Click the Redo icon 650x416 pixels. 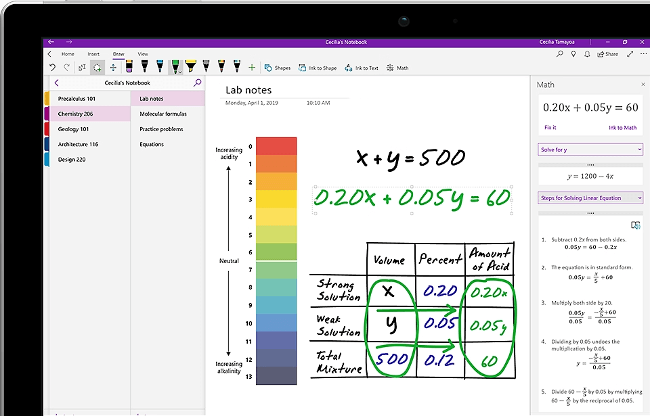click(66, 67)
